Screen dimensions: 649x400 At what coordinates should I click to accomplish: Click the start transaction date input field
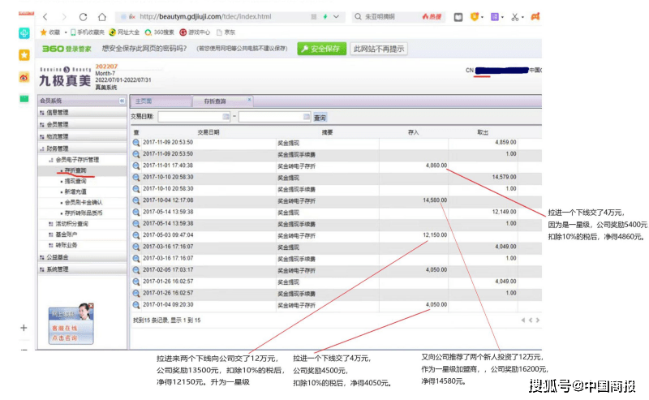click(x=189, y=117)
